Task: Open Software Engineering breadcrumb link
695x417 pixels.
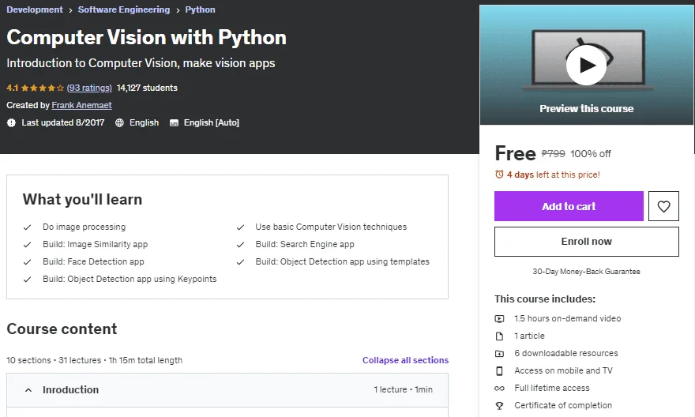Action: point(124,9)
